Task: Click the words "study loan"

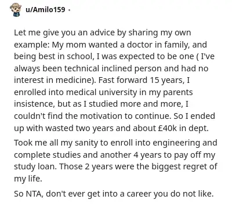Action: [x=35, y=166]
